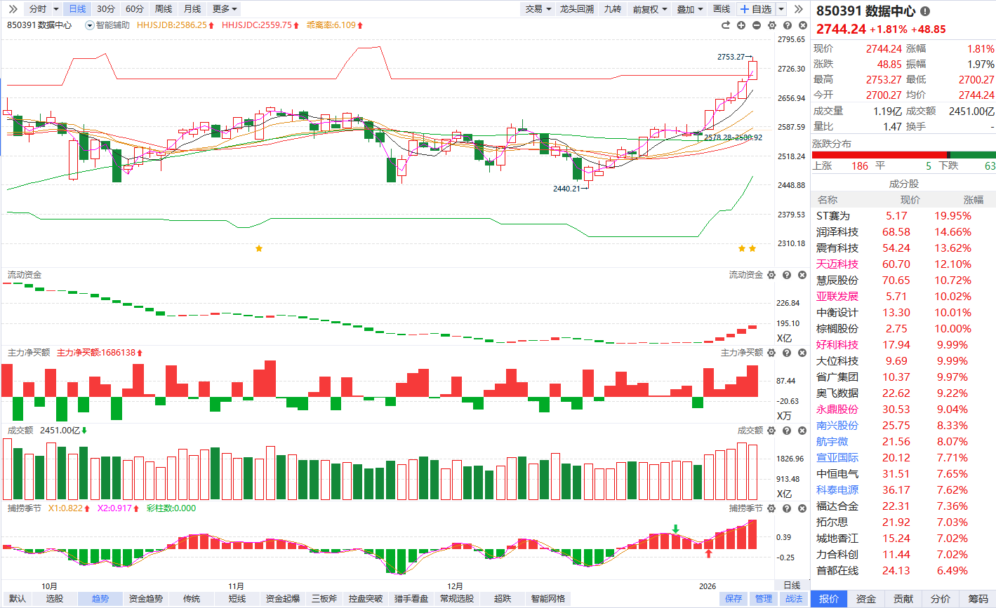
Task: Open the 筹码 tab in right panel
Action: (x=978, y=599)
